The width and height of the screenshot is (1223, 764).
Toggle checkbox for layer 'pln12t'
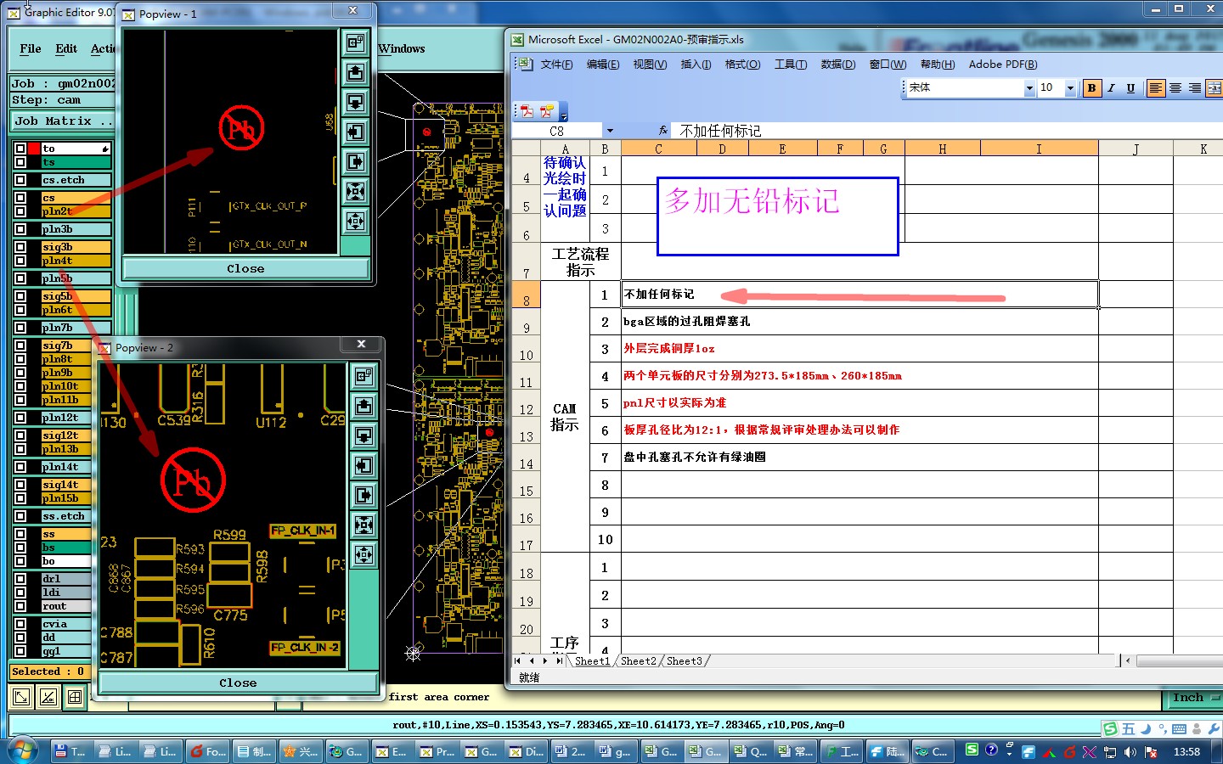coord(20,418)
